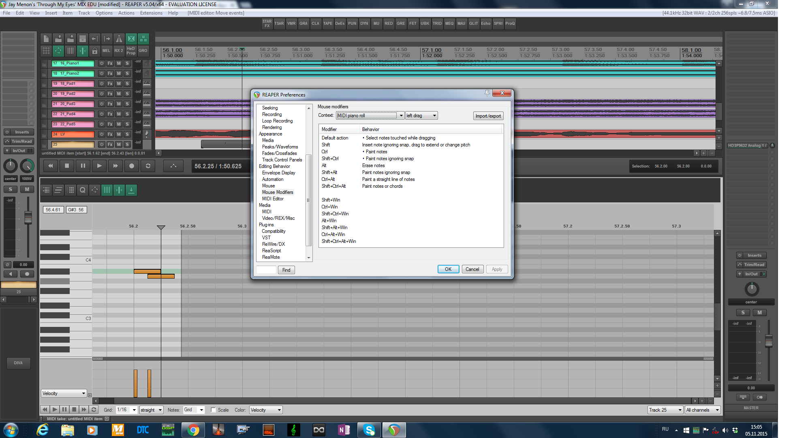This screenshot has width=812, height=438.
Task: Click the preferences Find text field
Action: 266,270
